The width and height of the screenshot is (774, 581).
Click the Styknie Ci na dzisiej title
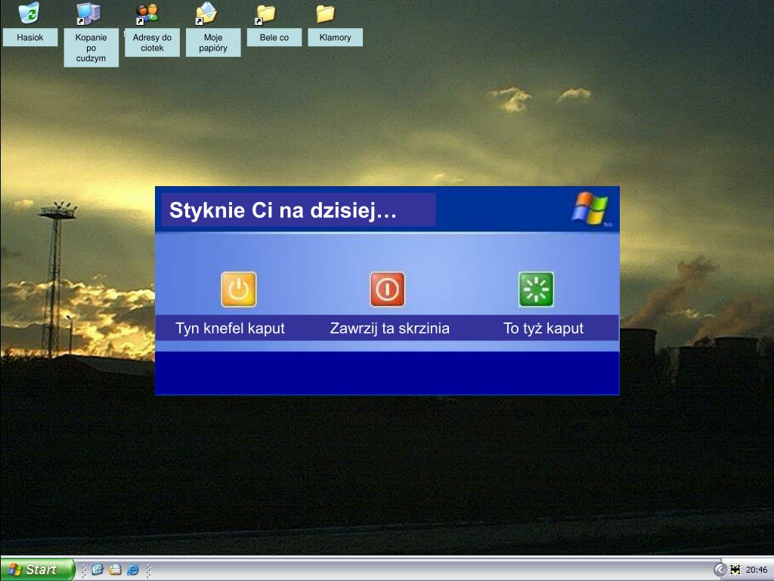point(283,210)
